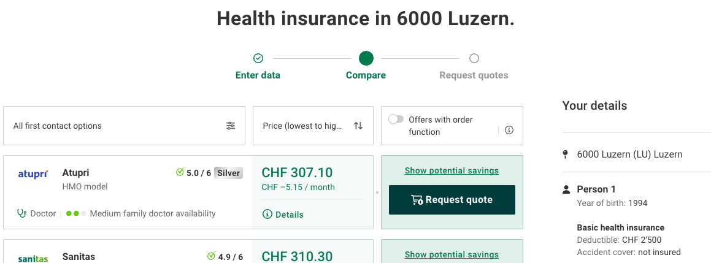This screenshot has height=263, width=711.
Task: Click the filter sliders icon
Action: (231, 126)
